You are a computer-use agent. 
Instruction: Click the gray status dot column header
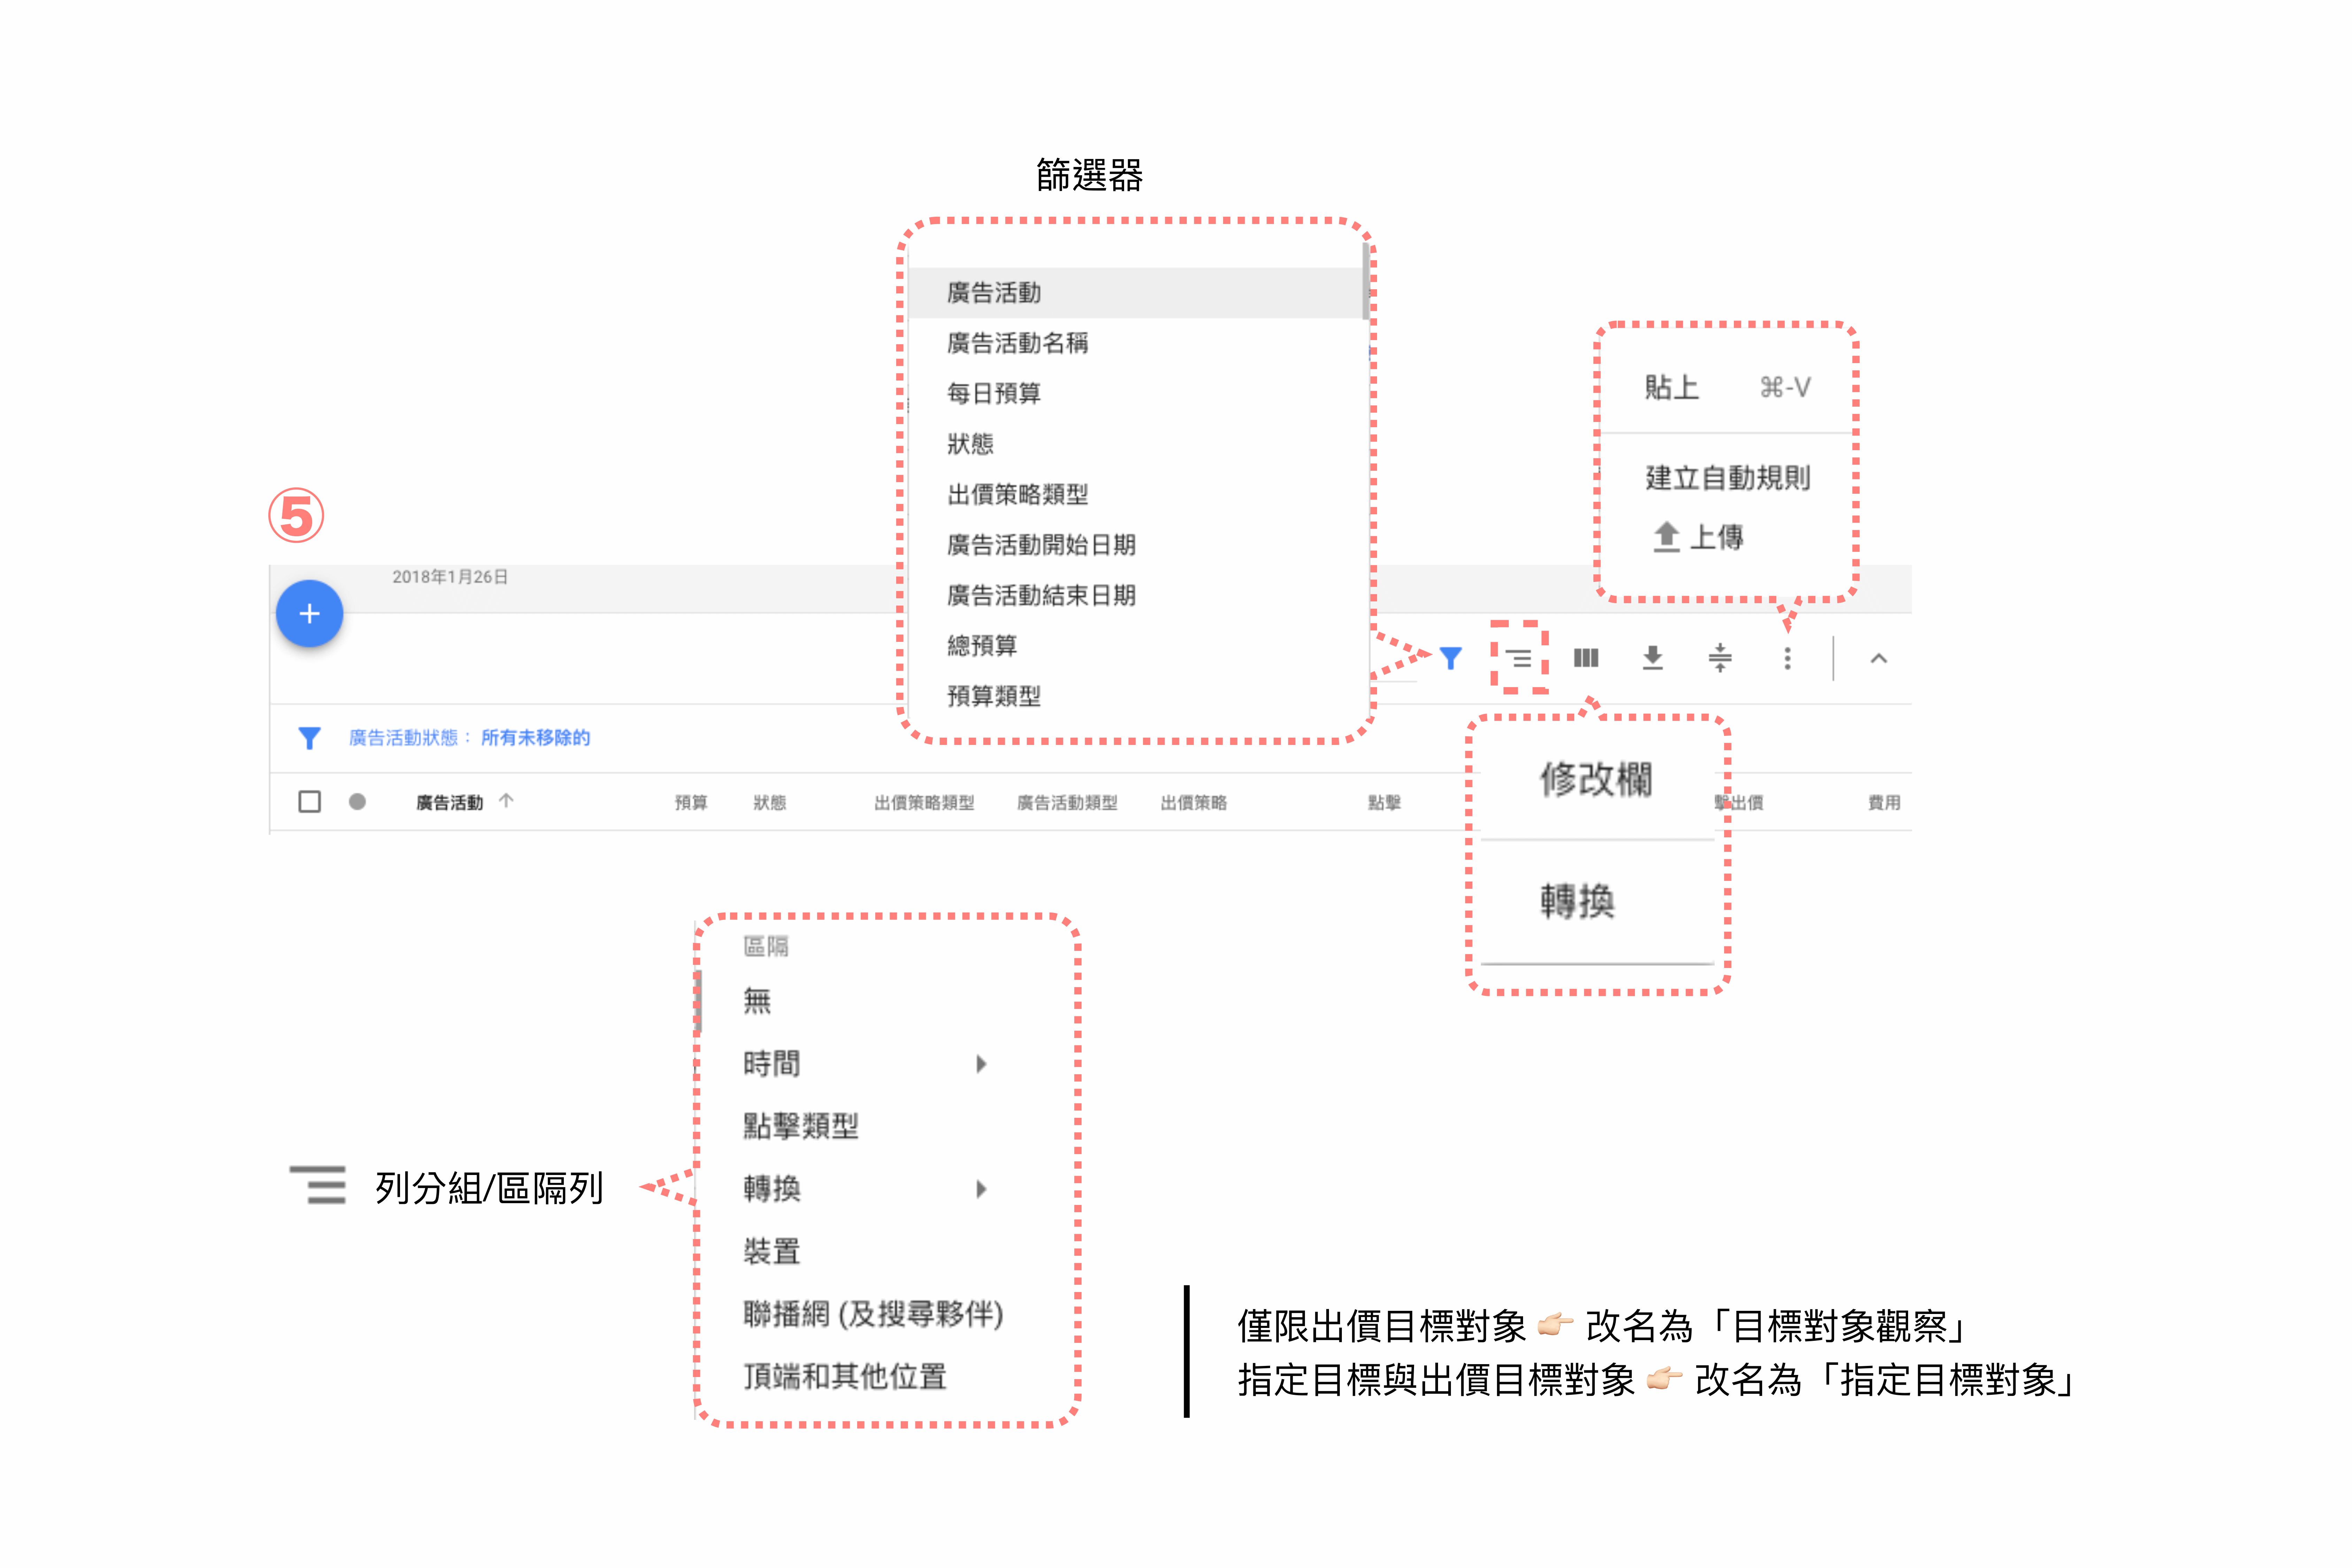(357, 802)
